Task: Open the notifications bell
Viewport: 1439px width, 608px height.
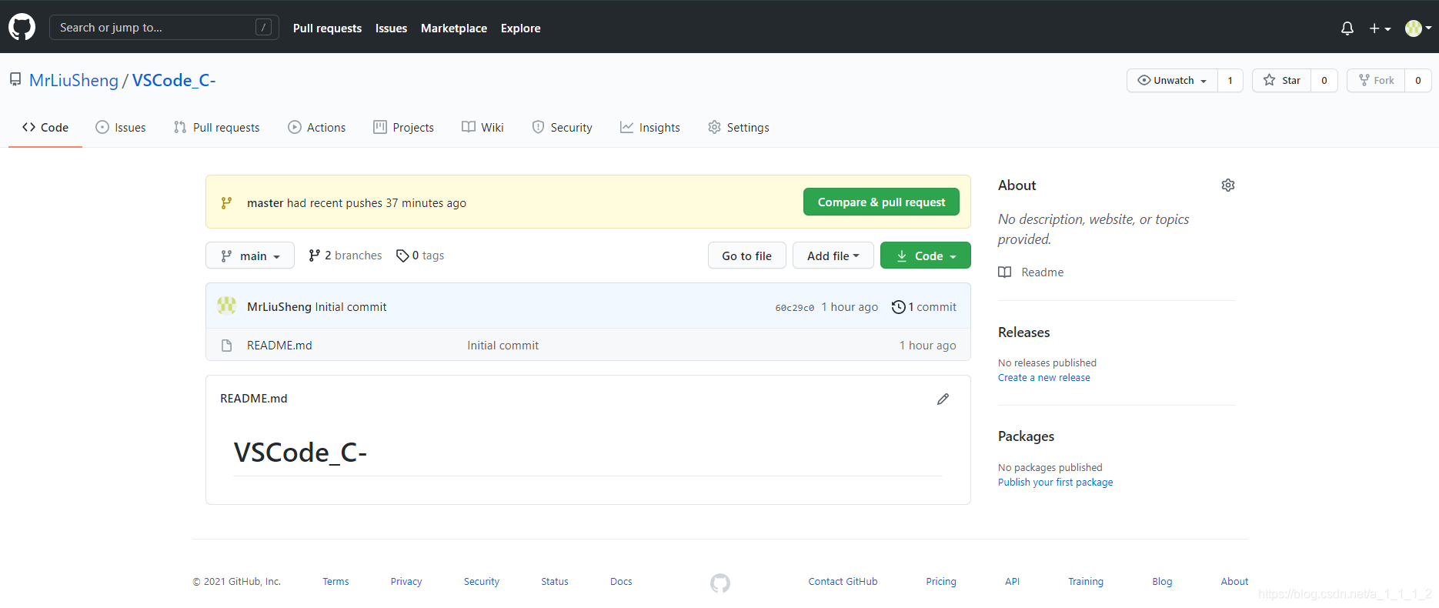Action: click(x=1347, y=28)
